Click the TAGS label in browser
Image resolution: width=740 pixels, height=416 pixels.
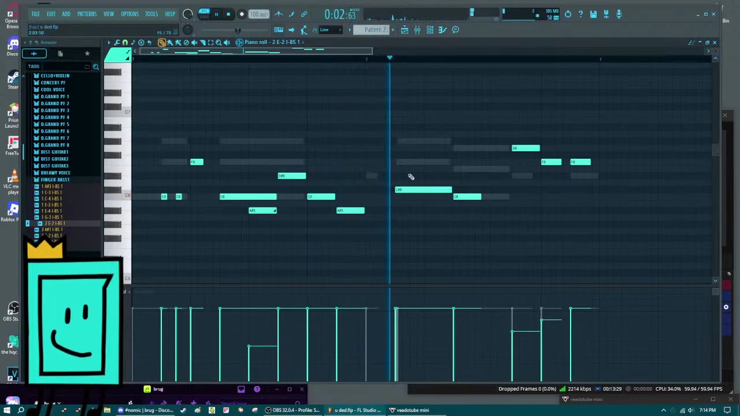coord(34,66)
